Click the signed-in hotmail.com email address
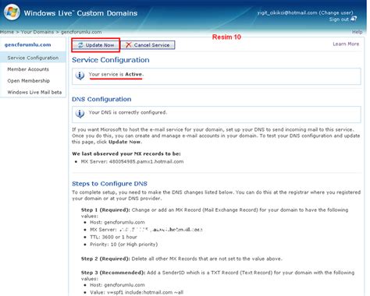 [287, 12]
